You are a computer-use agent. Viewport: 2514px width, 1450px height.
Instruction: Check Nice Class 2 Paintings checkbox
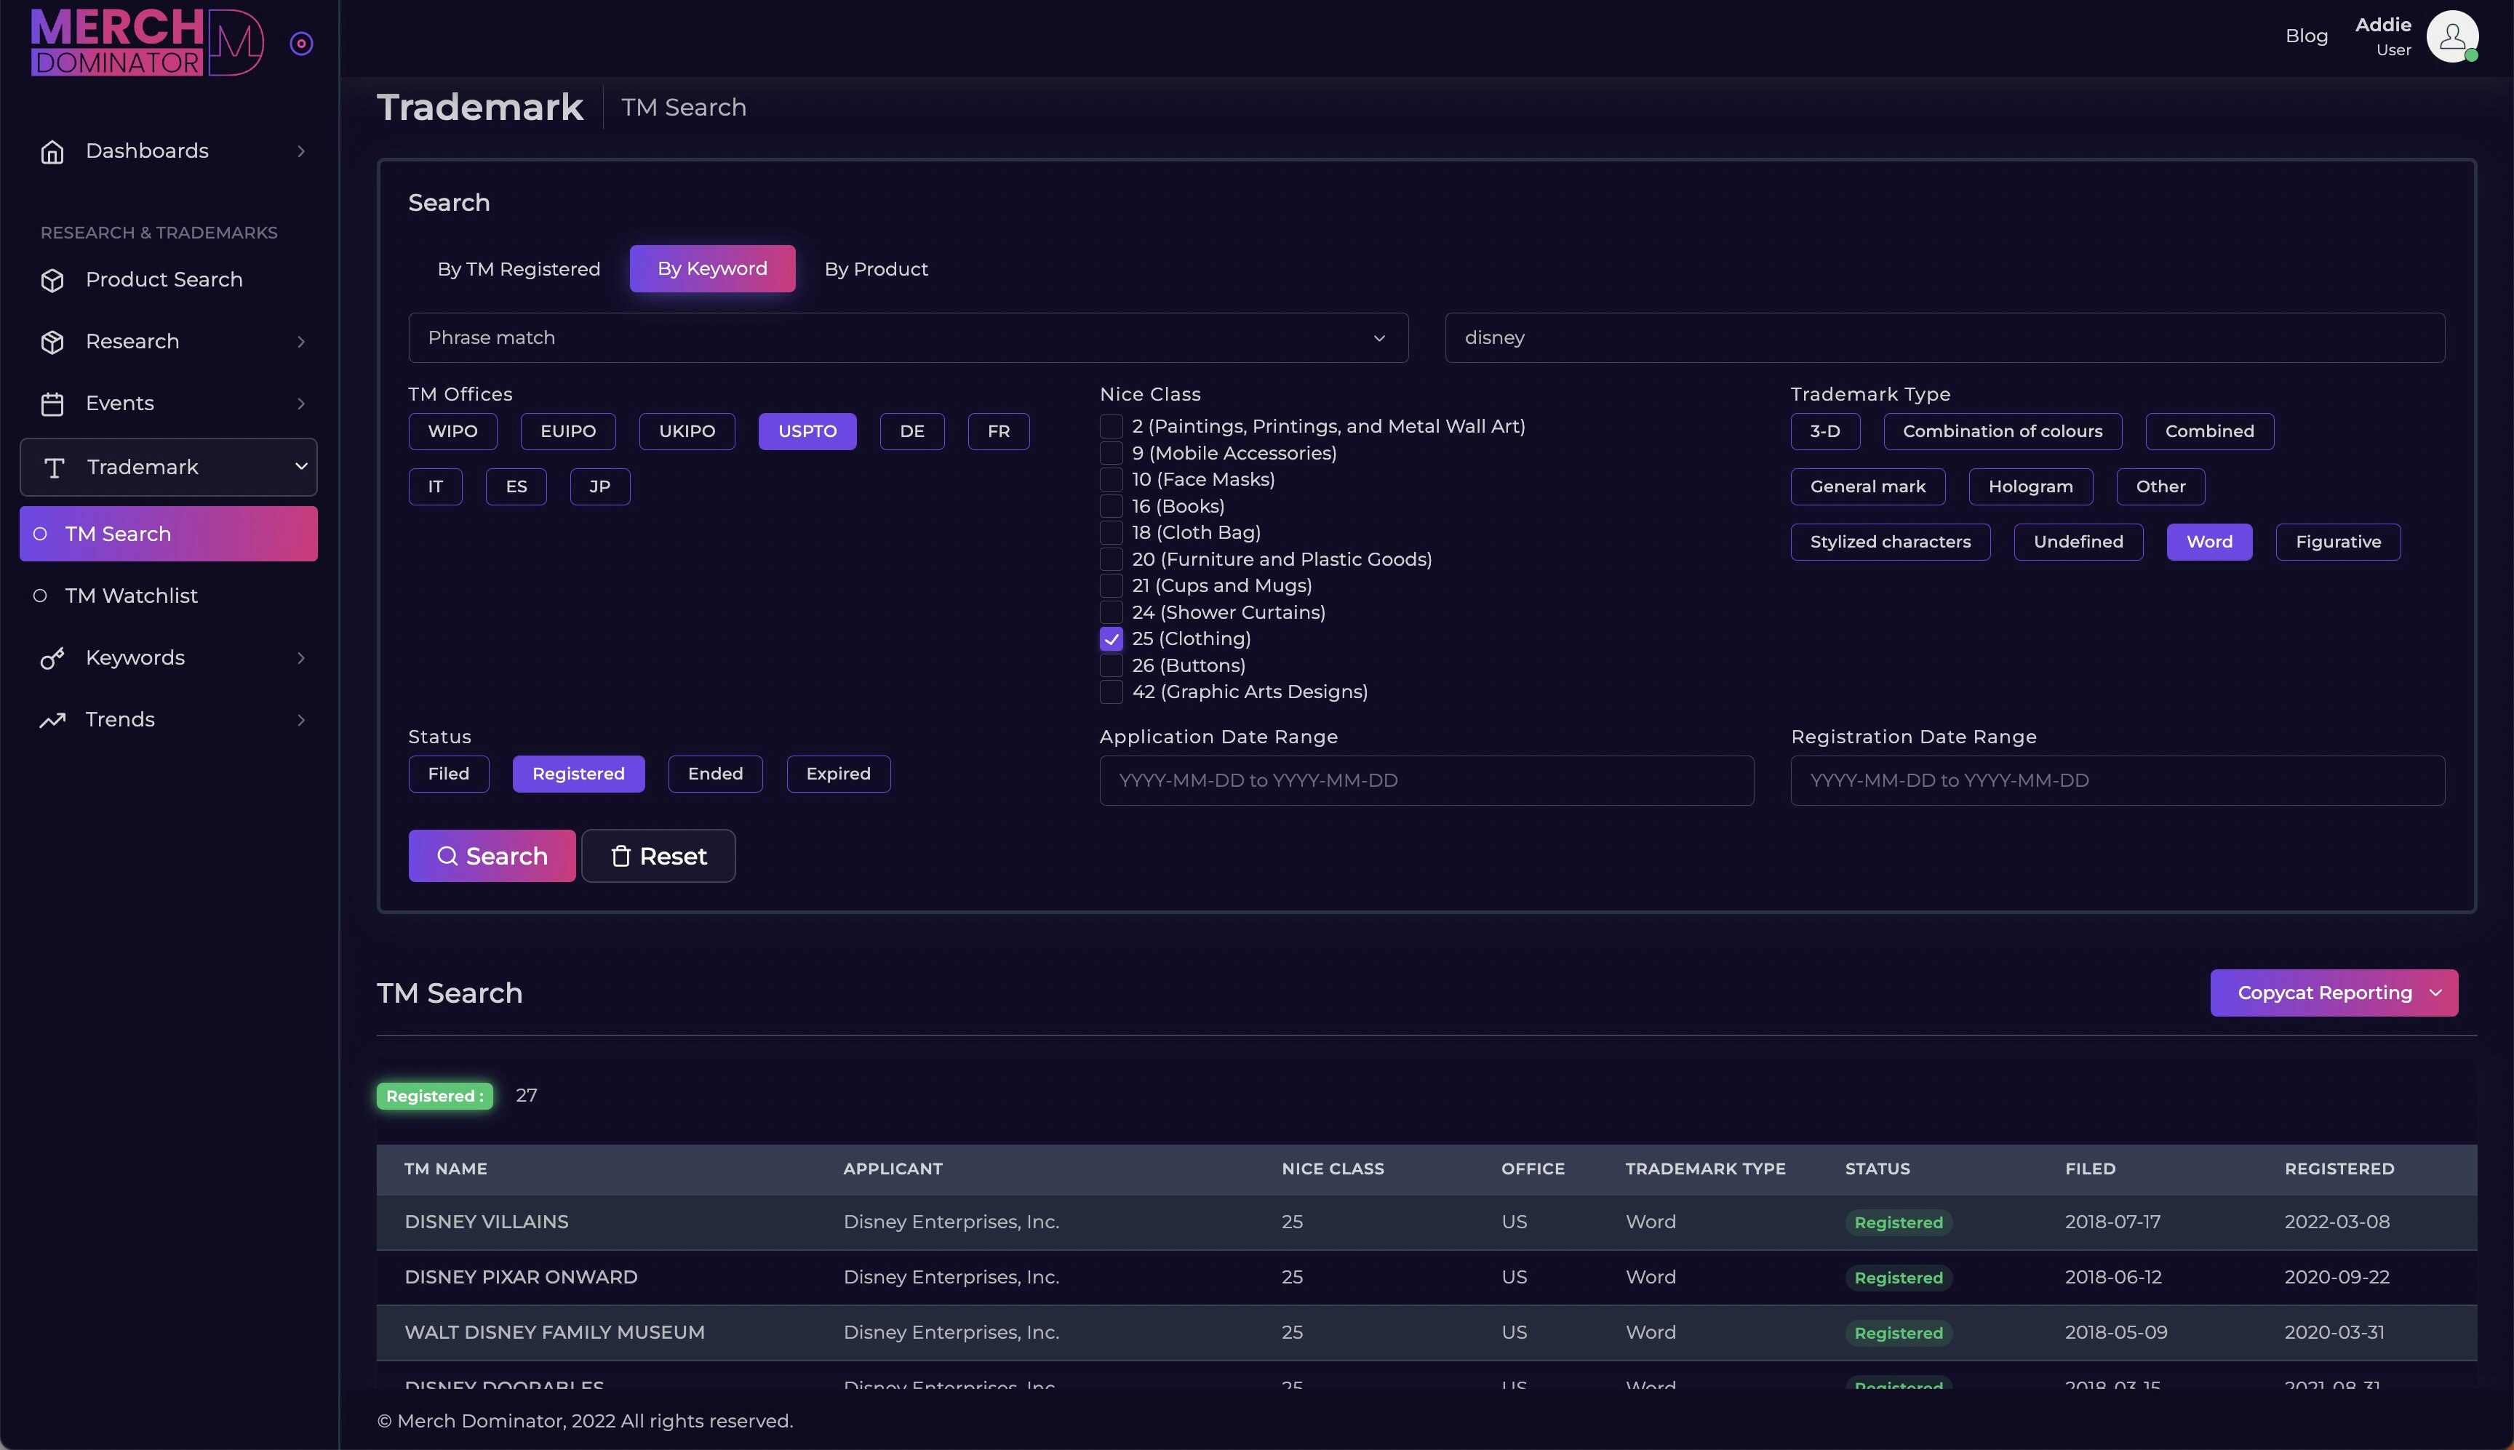[1111, 426]
